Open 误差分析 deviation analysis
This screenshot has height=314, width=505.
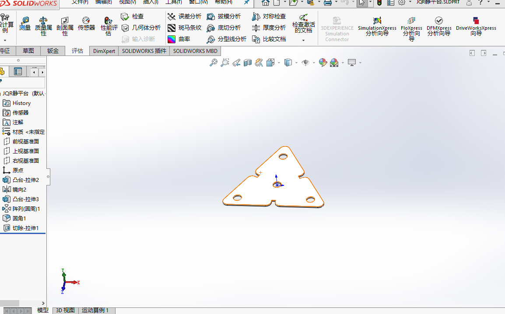[185, 17]
